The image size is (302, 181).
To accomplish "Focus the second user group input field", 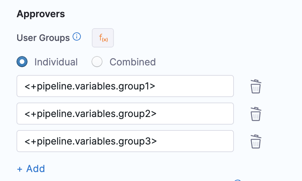I will coord(193,113).
